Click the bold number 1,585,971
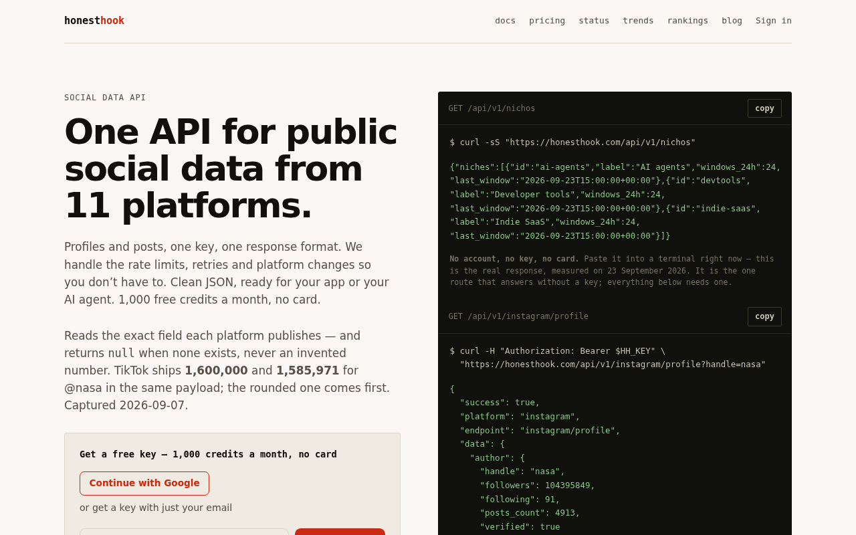This screenshot has width=856, height=535. coord(308,370)
